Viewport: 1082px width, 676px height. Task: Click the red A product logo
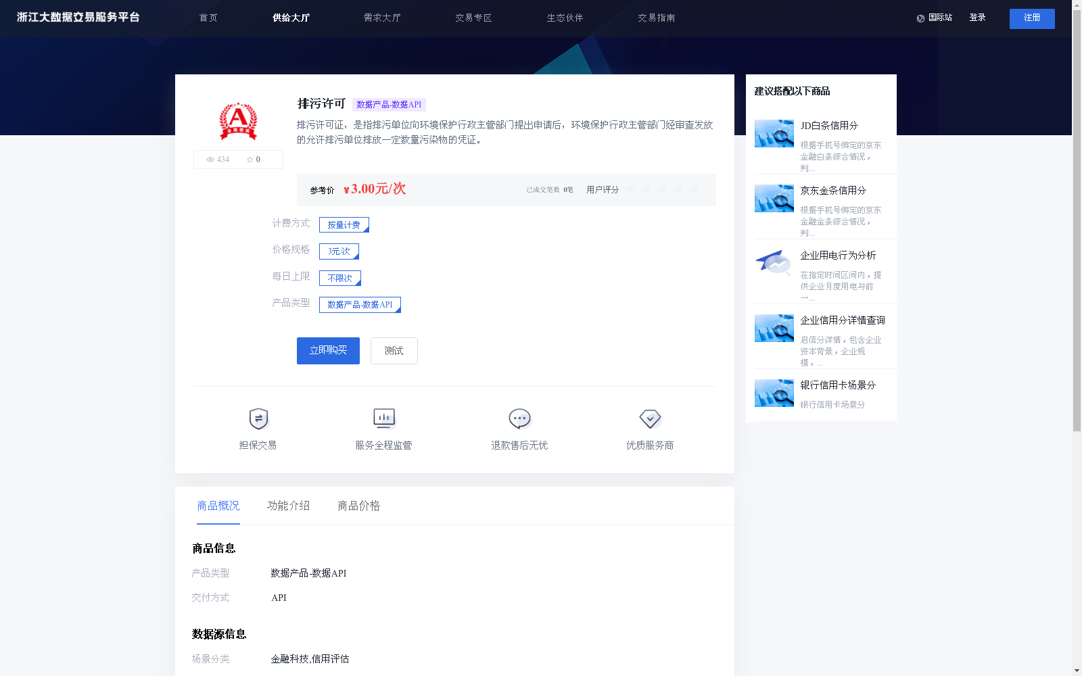coord(238,122)
